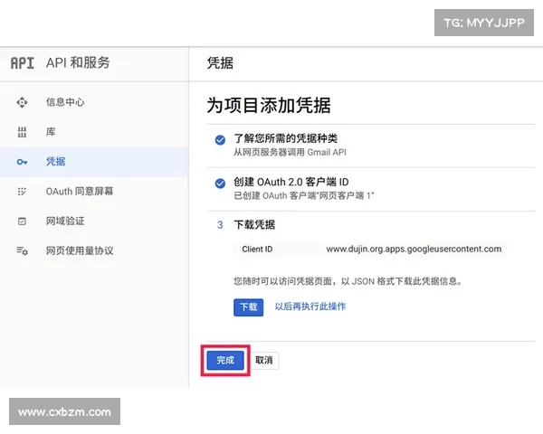The image size is (543, 434).
Task: Click the 取消 button
Action: [264, 361]
